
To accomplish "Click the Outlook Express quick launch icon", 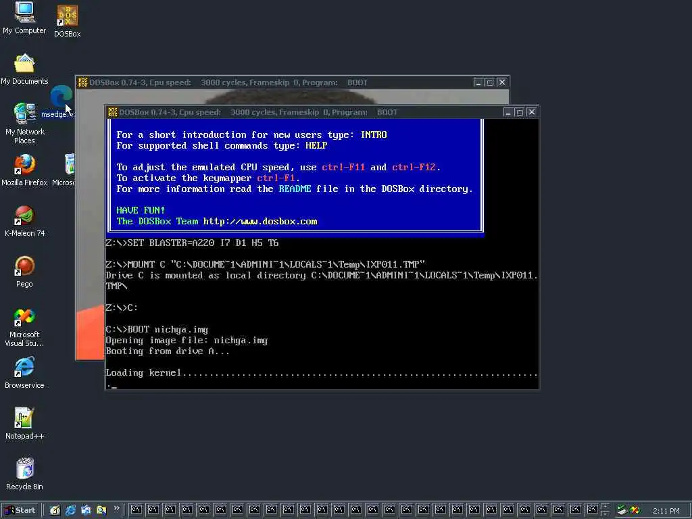I will click(86, 510).
